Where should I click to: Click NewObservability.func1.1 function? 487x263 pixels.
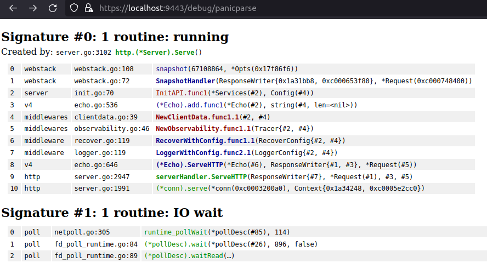(x=202, y=129)
